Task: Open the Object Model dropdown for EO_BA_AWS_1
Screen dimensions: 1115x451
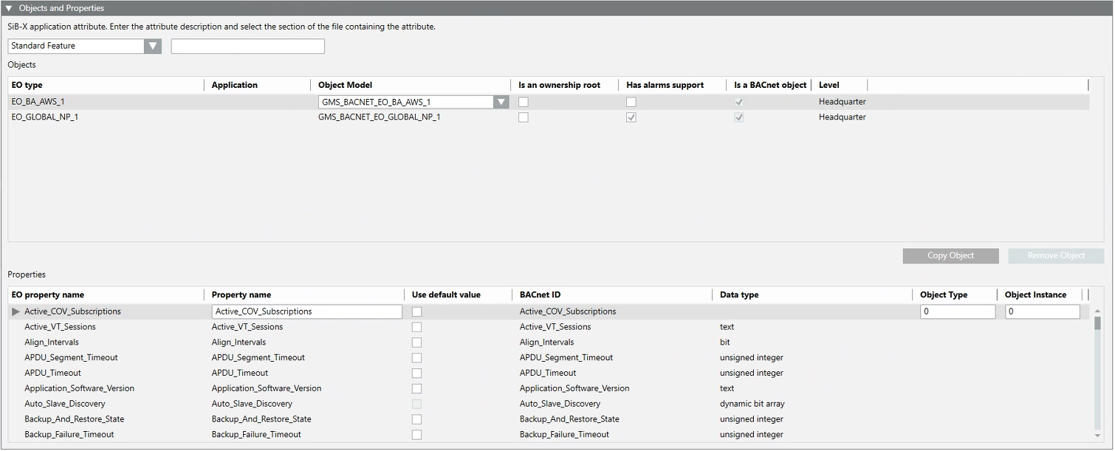Action: click(x=501, y=102)
